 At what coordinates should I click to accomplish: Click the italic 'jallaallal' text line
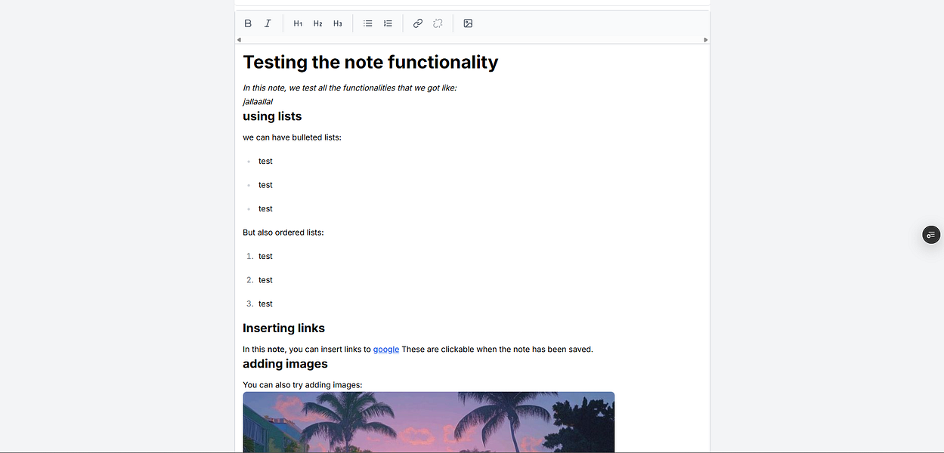(x=257, y=101)
